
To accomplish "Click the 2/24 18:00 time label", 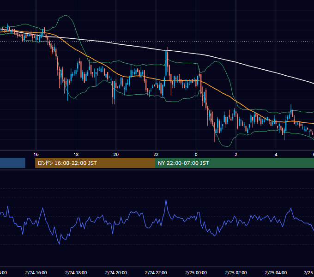I will click(x=76, y=272).
